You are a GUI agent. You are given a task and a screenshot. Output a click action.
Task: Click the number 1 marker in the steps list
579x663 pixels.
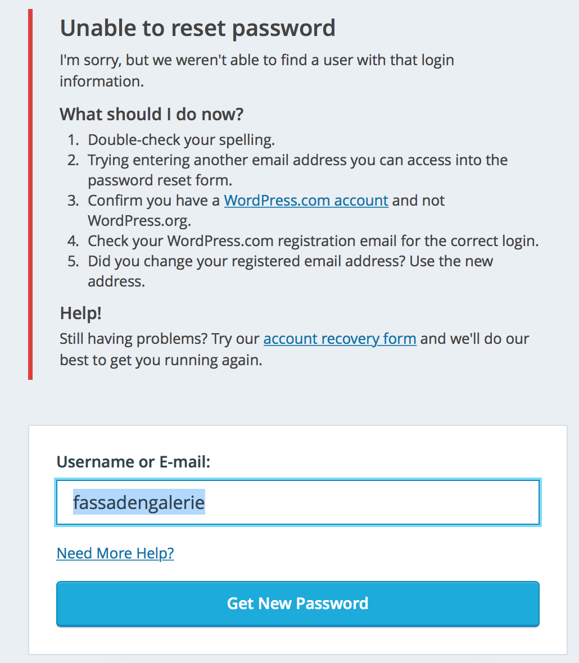[73, 140]
